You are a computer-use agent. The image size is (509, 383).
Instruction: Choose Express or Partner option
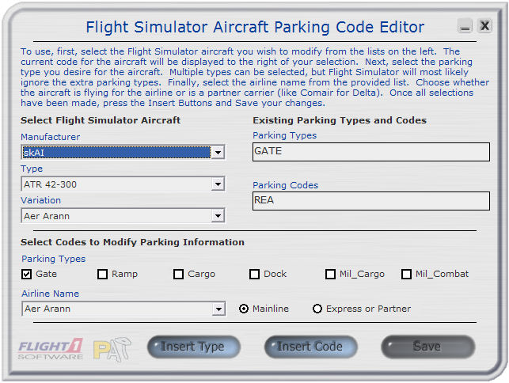pyautogui.click(x=317, y=309)
